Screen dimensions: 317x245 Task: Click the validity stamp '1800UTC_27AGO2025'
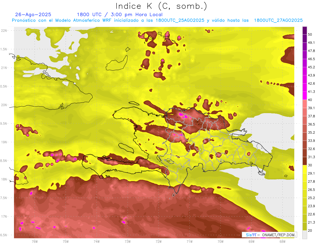(278, 20)
